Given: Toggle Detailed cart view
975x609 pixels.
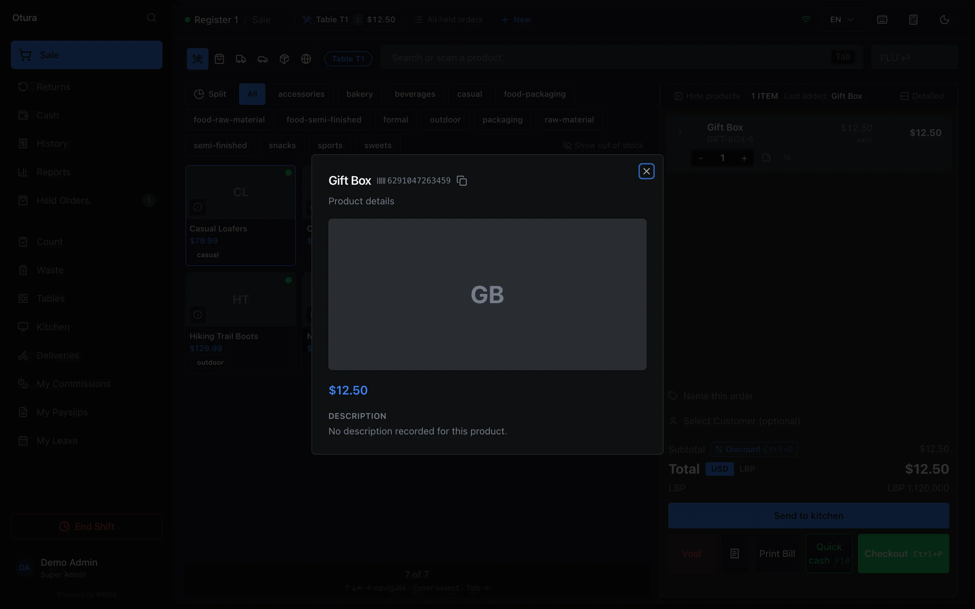Looking at the screenshot, I should pyautogui.click(x=922, y=96).
